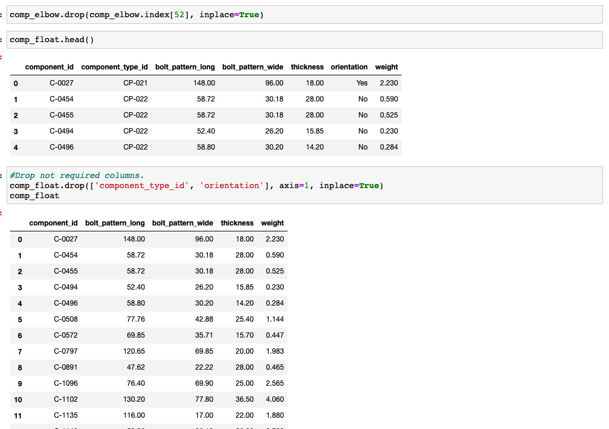This screenshot has height=429, width=609.
Task: Select the '#Drop not required columns.' comment line
Action: click(x=77, y=175)
